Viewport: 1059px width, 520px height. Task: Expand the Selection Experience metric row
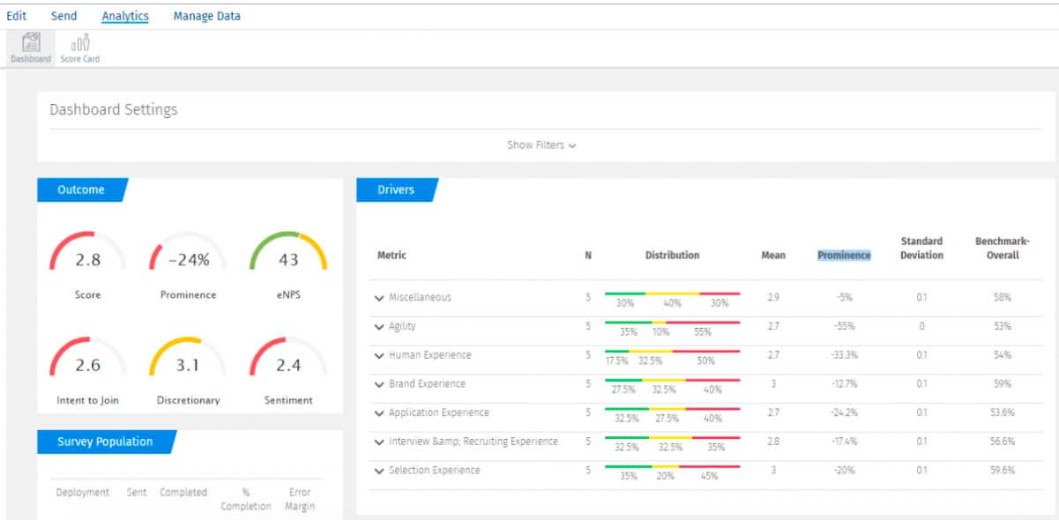[x=379, y=471]
